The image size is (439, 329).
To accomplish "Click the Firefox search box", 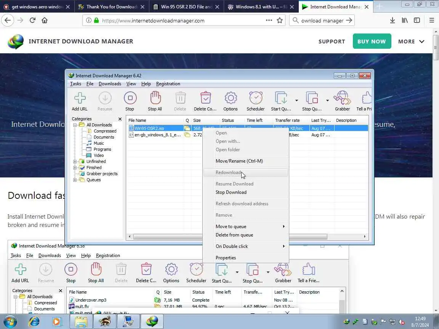I will click(x=322, y=21).
